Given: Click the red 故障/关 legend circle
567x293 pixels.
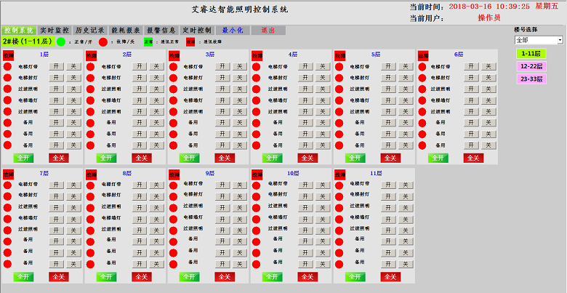Looking at the screenshot, I should pyautogui.click(x=102, y=42).
